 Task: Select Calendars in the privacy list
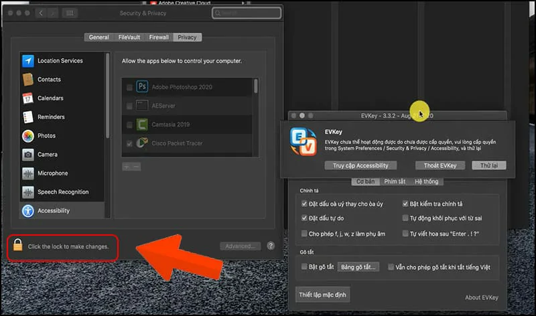50,98
